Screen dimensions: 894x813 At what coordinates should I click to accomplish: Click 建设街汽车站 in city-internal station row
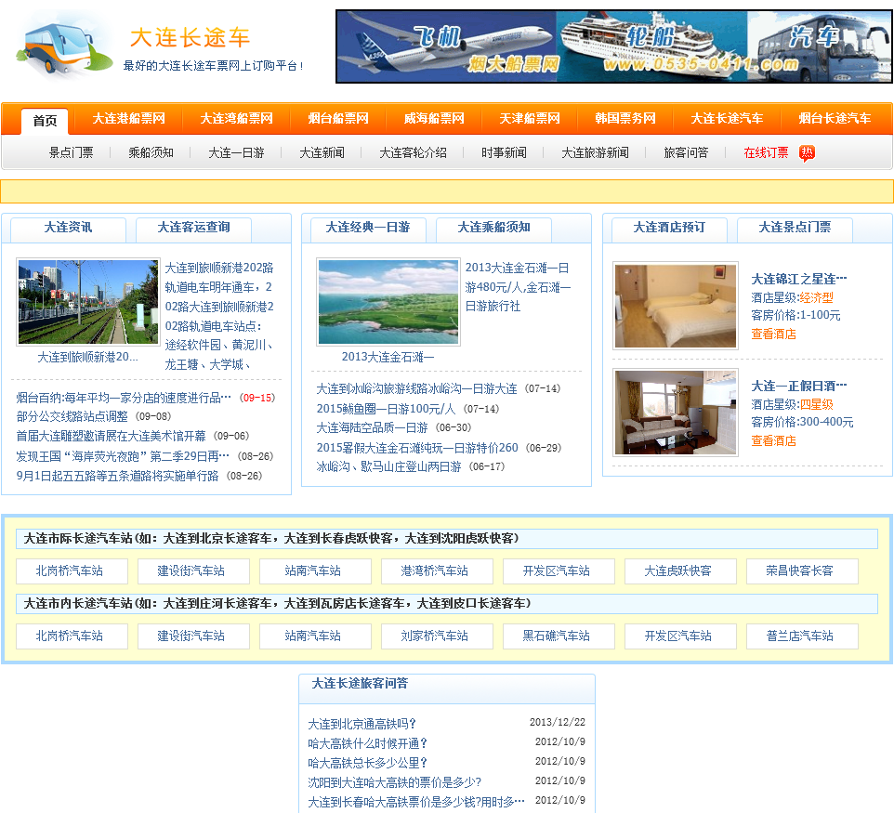click(193, 636)
